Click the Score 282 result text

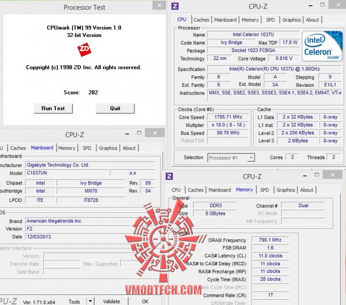tap(81, 92)
